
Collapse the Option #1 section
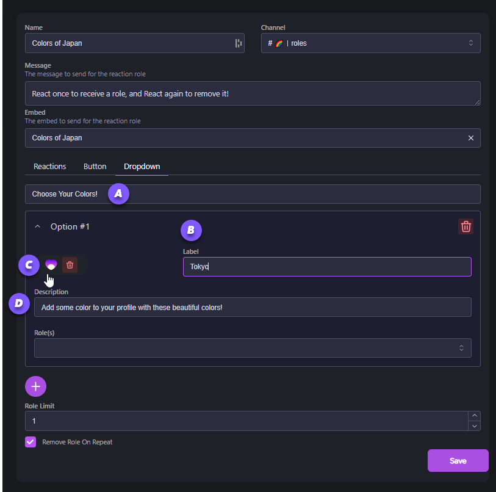[x=38, y=226]
